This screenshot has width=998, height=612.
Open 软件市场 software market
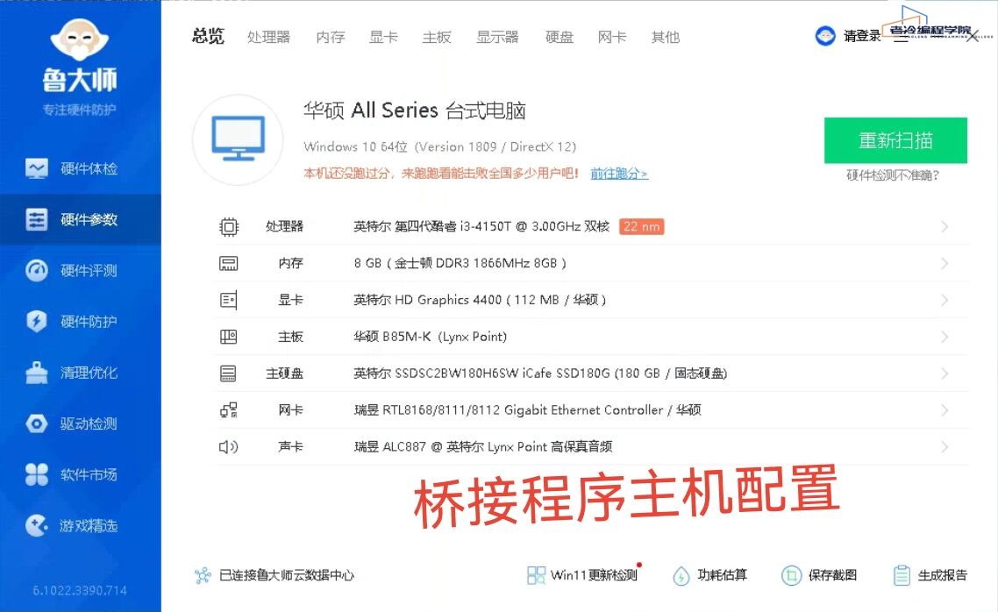[80, 474]
